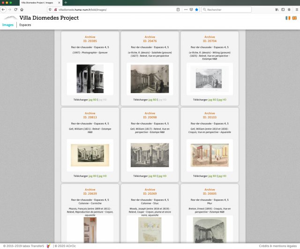300x249 pixels.
Task: Open thumbnail of archive 20813 print
Action: 90,155
